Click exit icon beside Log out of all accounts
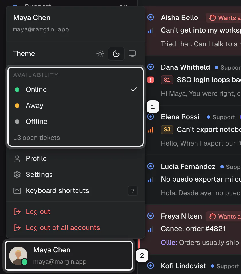Image resolution: width=241 pixels, height=274 pixels. (17, 228)
